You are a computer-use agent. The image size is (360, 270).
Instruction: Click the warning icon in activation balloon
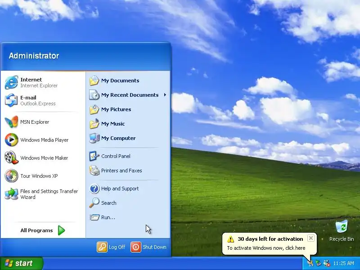[x=230, y=239]
